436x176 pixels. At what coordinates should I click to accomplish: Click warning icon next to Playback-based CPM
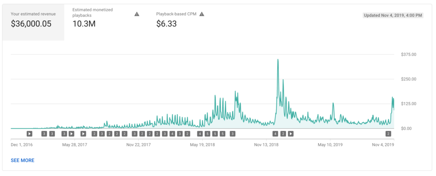[202, 14]
